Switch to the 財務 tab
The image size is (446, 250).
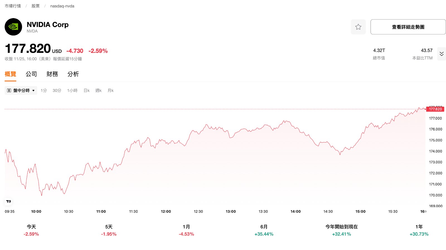point(52,74)
